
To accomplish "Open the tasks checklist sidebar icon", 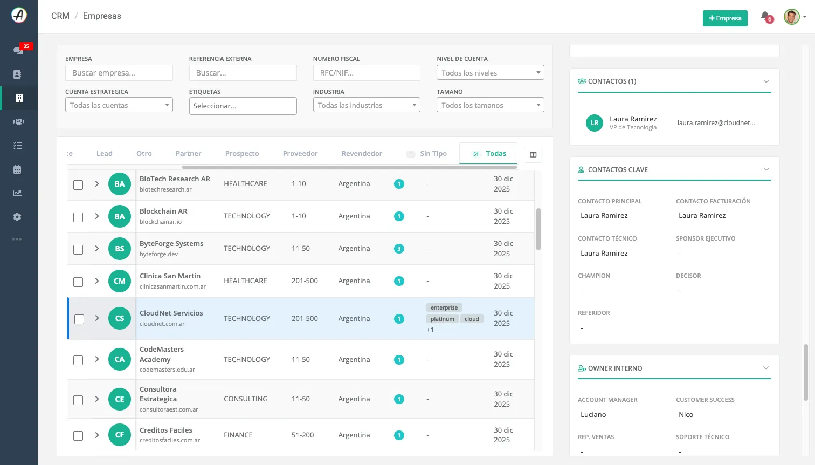I will [x=18, y=146].
